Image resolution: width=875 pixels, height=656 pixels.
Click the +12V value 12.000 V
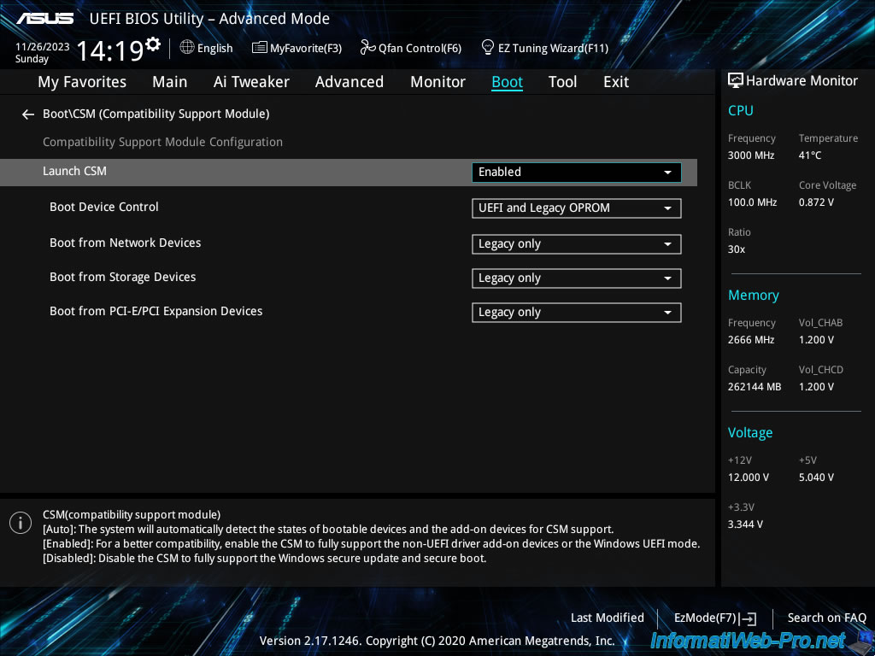[749, 477]
